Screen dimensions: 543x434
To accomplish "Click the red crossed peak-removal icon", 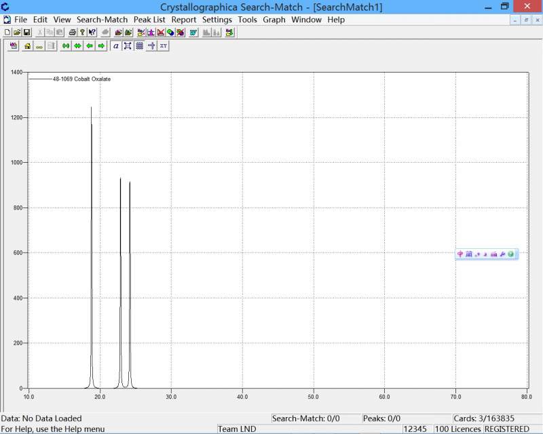I will point(161,33).
